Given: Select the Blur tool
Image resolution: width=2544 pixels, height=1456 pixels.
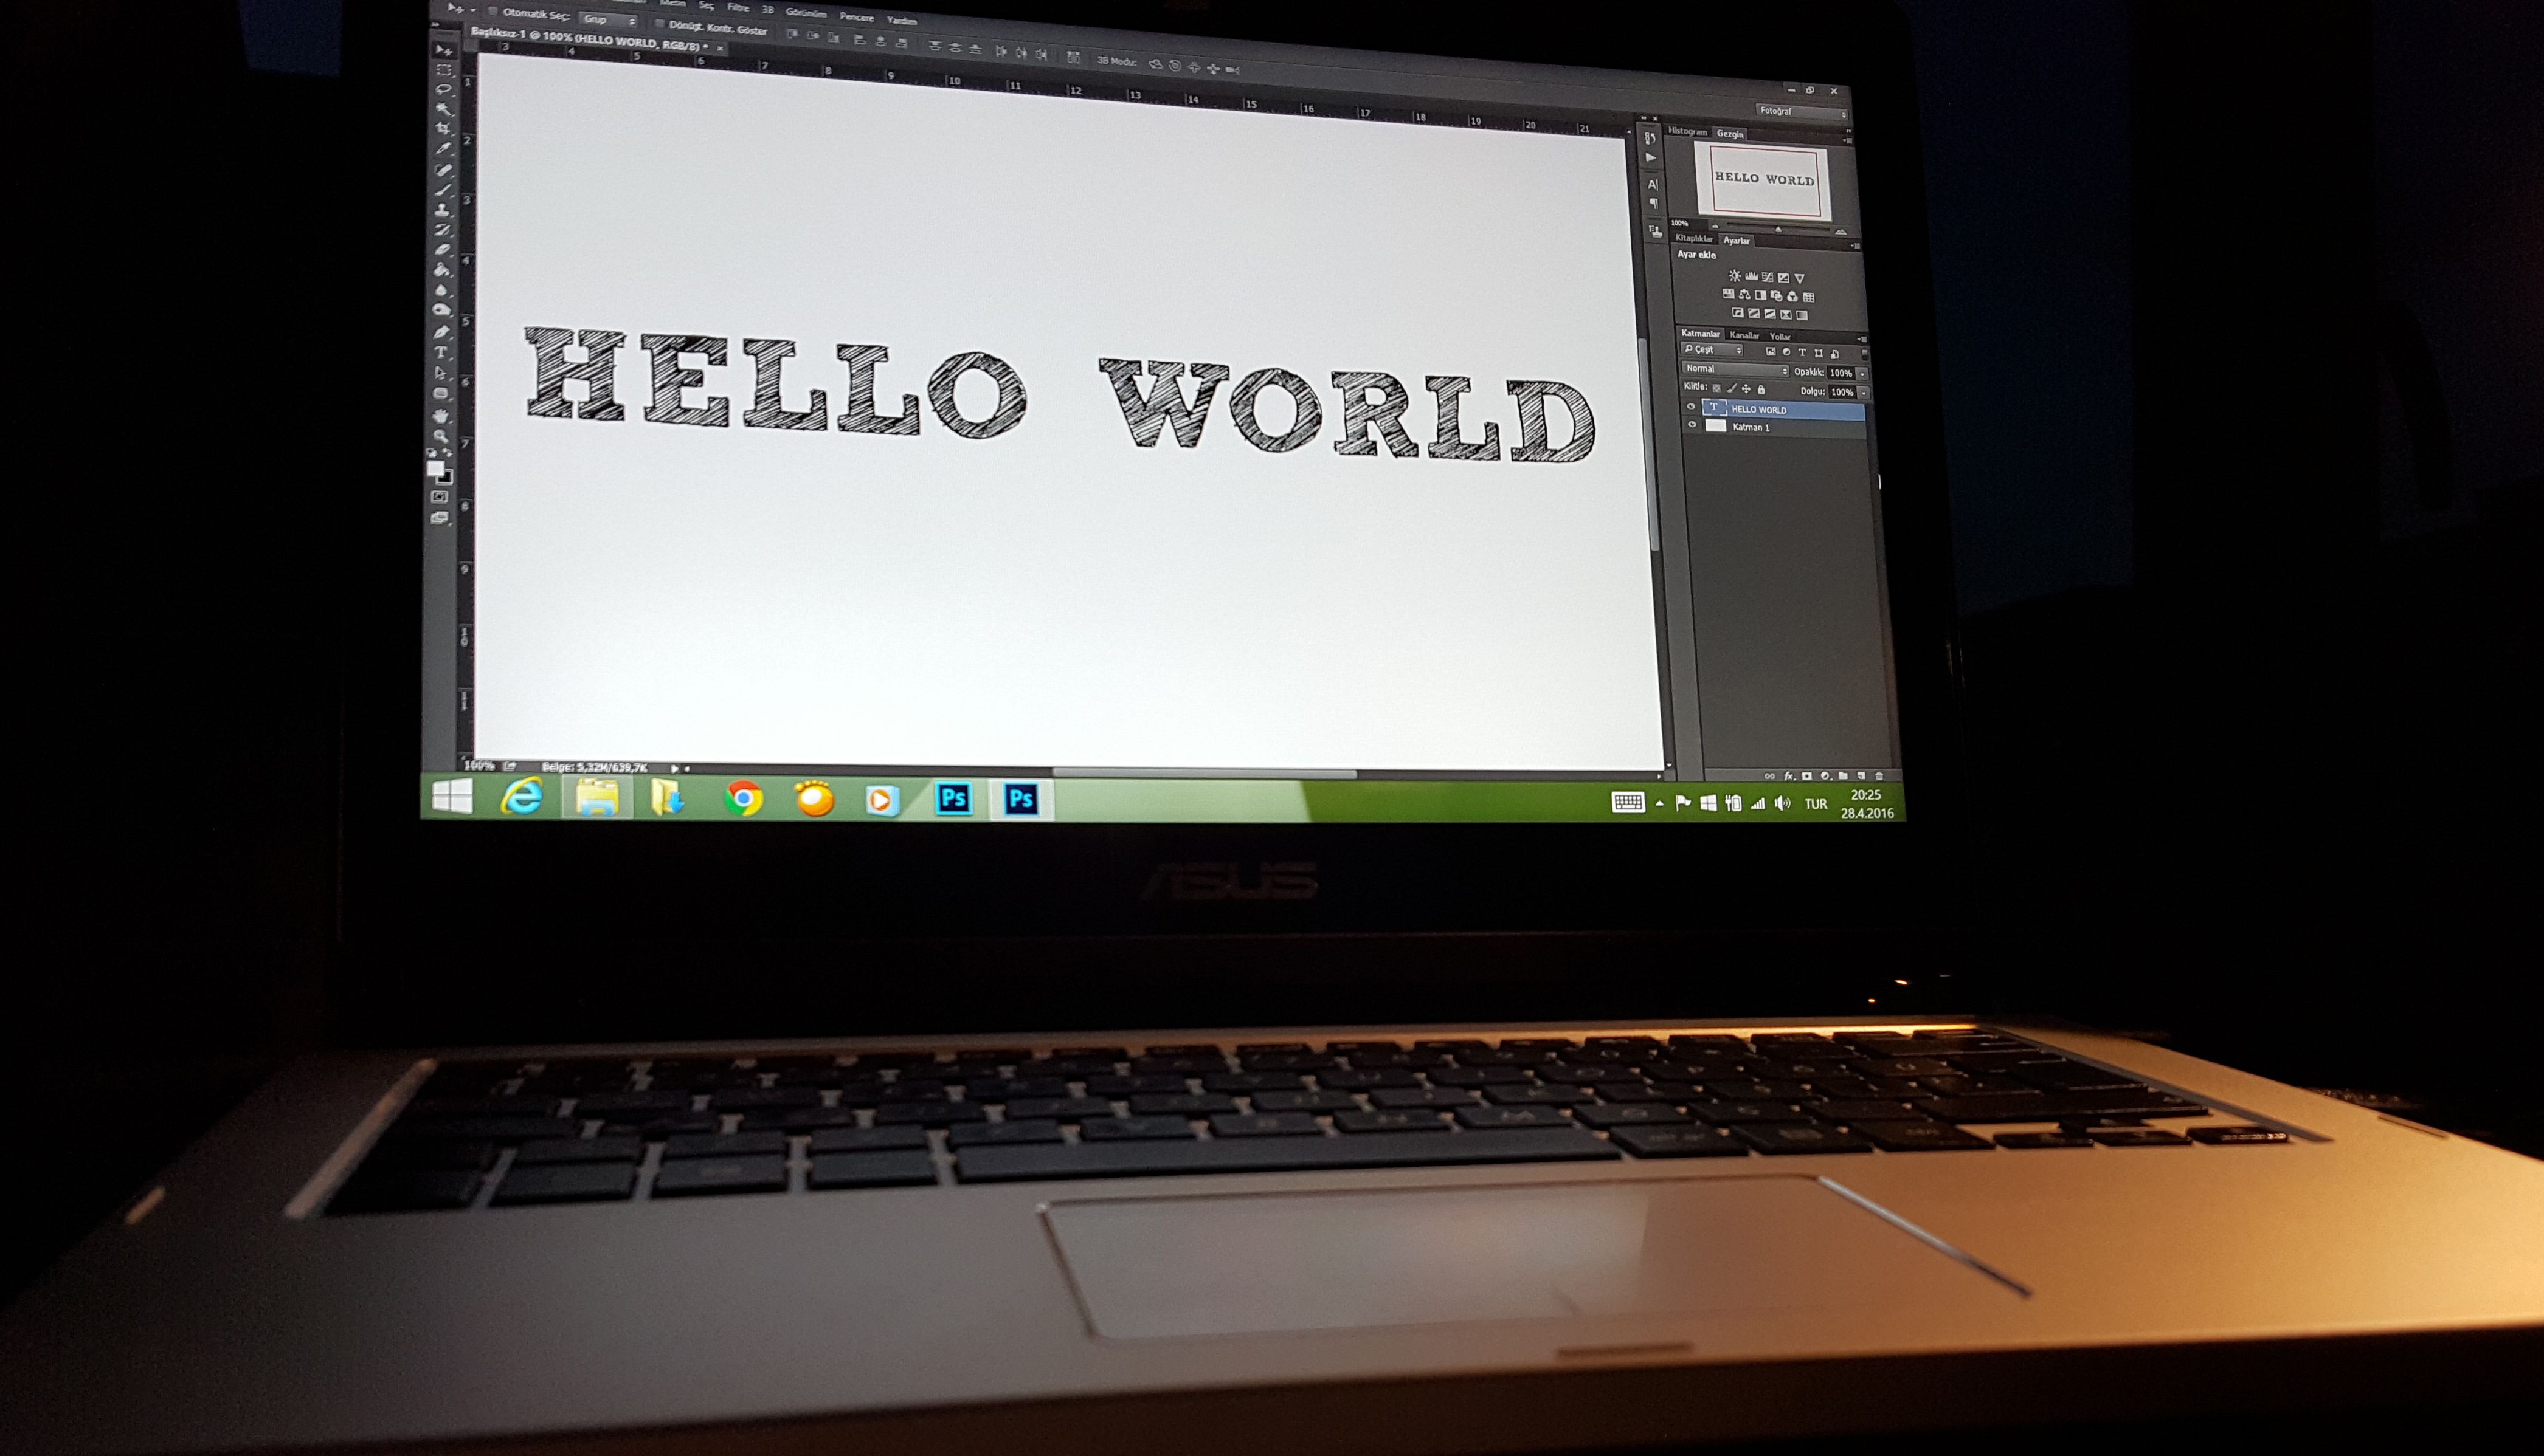Looking at the screenshot, I should tap(442, 290).
